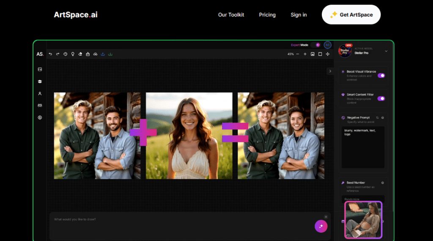The width and height of the screenshot is (433, 241).
Task: Open the history clock icon
Action: click(66, 54)
